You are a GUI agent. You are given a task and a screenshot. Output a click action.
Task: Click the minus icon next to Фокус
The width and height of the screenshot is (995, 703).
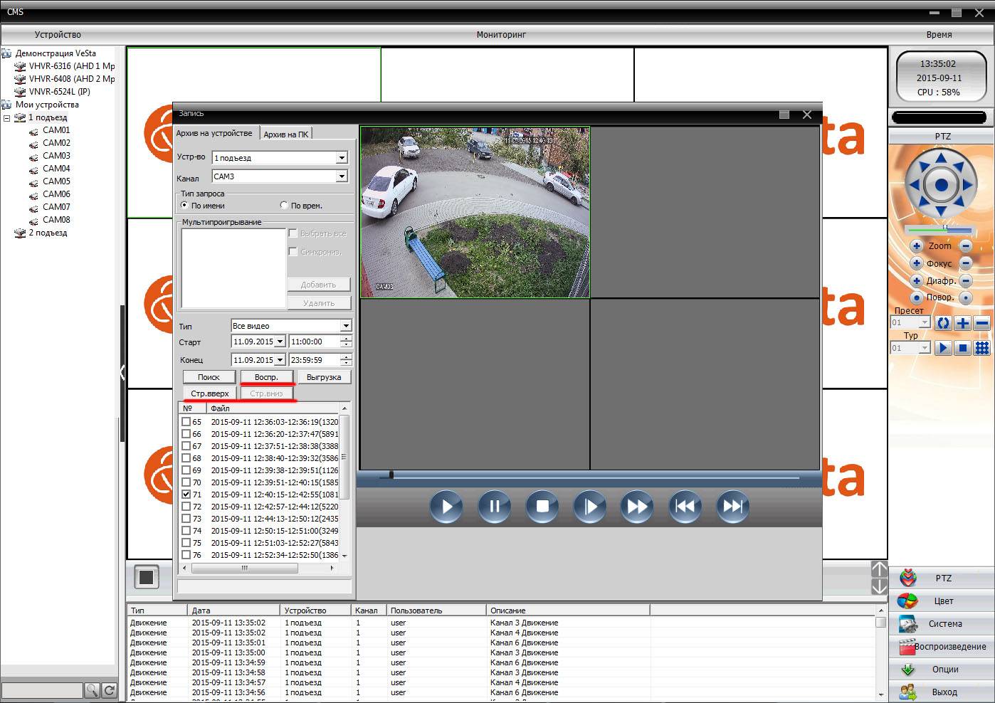966,263
